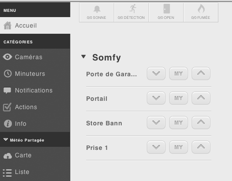Screen dimensions: 232x181
Task: Select the Liste bullet-list icon
Action: click(7, 173)
